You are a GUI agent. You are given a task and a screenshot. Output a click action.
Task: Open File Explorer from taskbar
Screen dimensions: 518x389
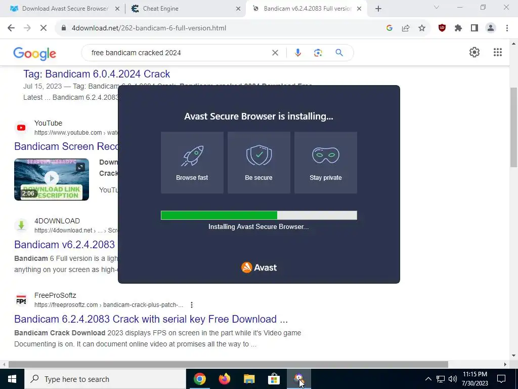coord(249,379)
